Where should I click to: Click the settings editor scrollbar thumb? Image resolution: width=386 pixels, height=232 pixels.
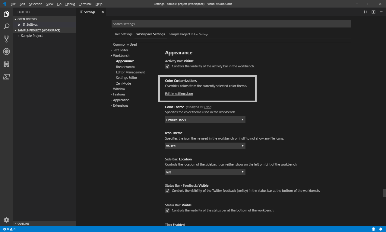[384, 192]
